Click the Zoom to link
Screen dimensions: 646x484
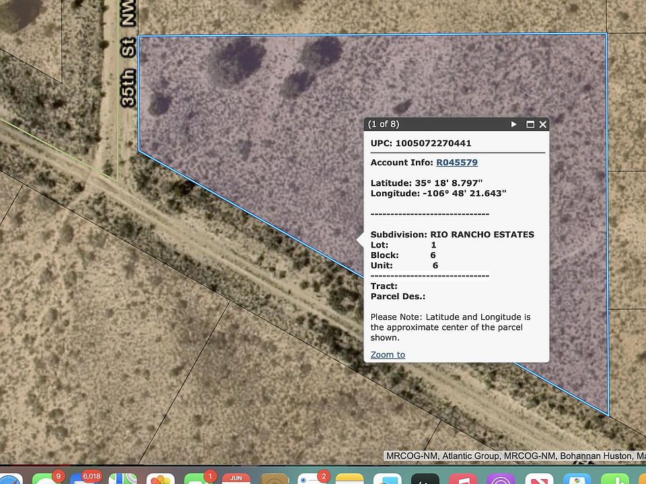tap(388, 354)
